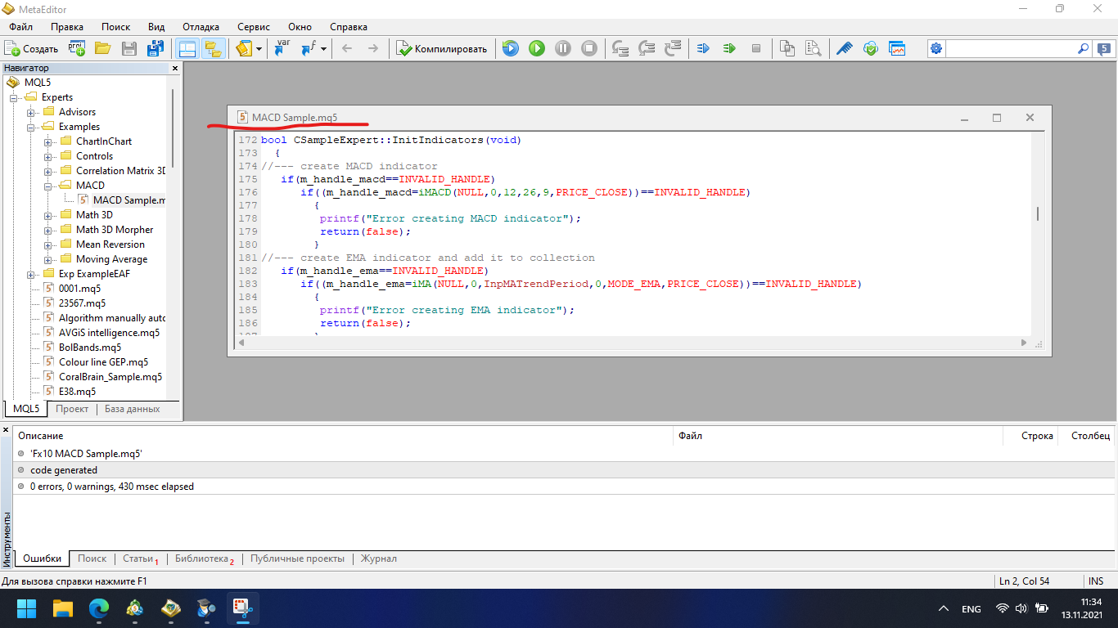
Task: Open a file via the folder icon
Action: pos(103,48)
